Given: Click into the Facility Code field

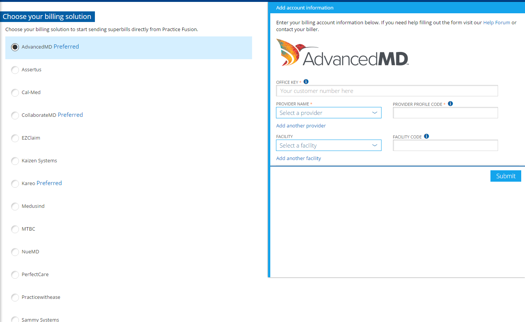Looking at the screenshot, I should point(445,145).
